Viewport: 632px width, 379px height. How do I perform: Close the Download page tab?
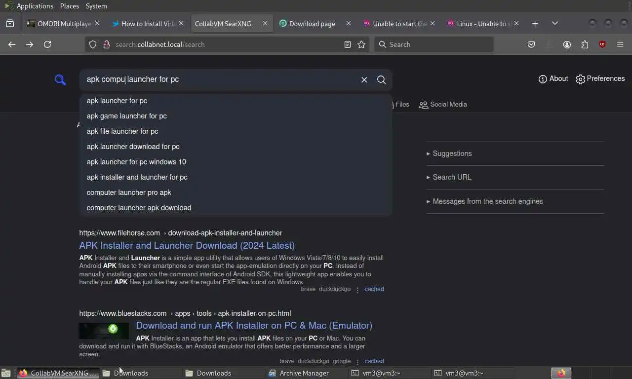(x=349, y=23)
